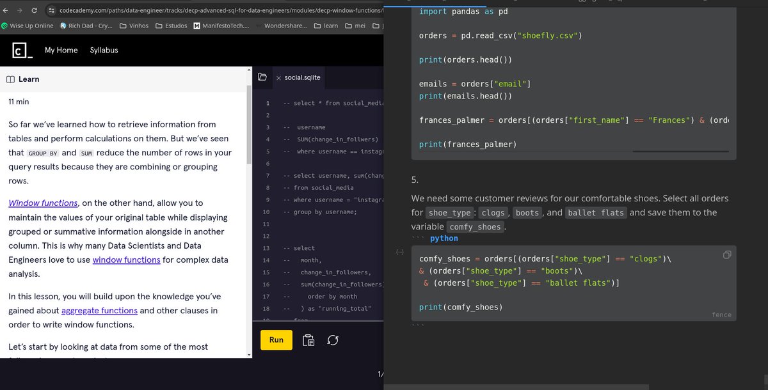Open the aggregate functions link

99,311
